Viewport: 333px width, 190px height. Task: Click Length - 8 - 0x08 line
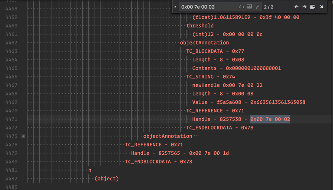click(x=218, y=60)
